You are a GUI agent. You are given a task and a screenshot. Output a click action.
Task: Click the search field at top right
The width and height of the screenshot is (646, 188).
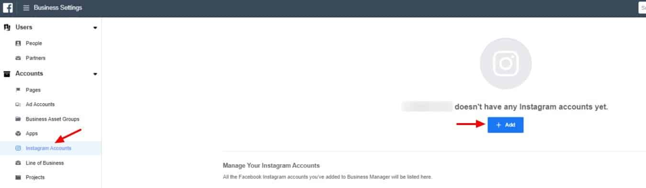click(x=642, y=8)
